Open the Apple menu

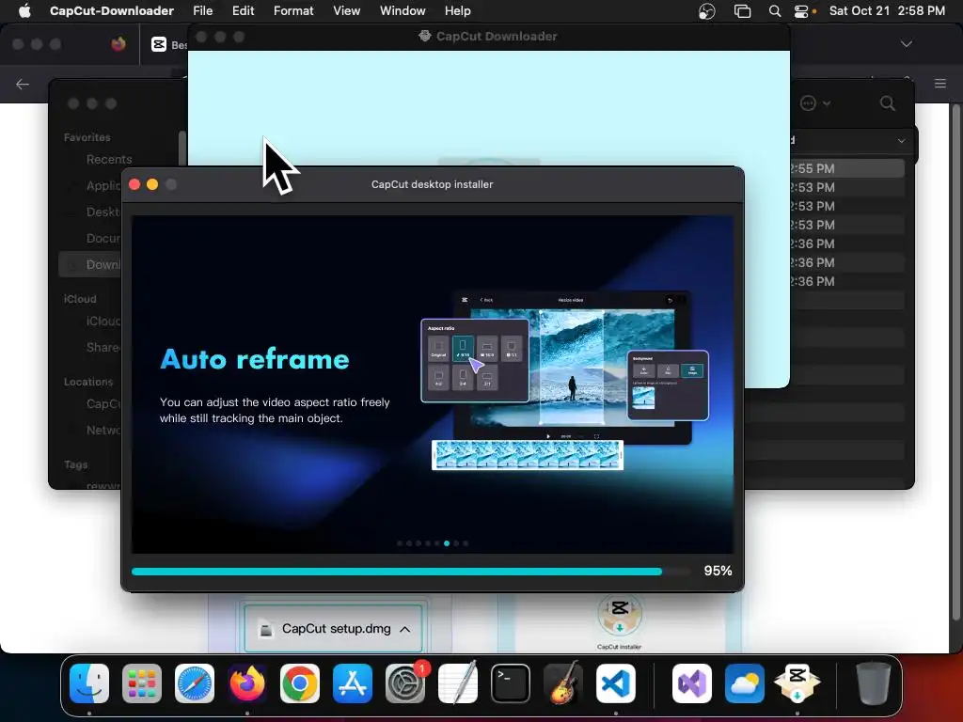[24, 11]
